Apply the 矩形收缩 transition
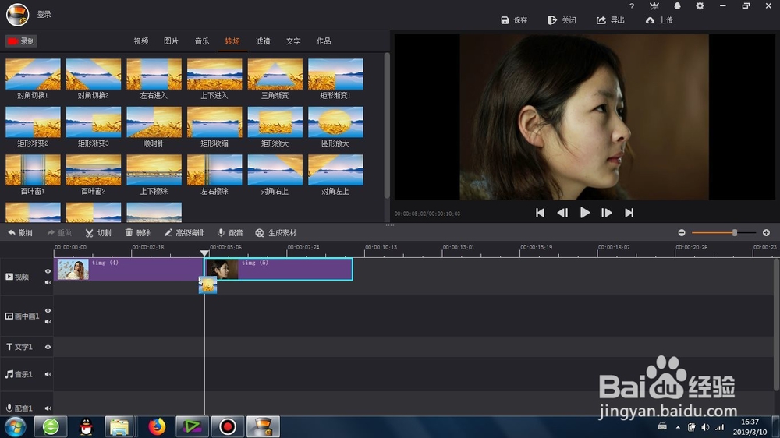 click(x=214, y=122)
